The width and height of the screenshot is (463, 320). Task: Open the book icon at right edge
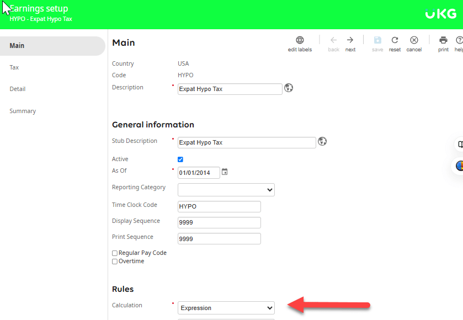(x=460, y=145)
